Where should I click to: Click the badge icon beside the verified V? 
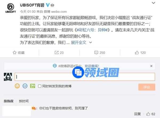[x=52, y=5]
